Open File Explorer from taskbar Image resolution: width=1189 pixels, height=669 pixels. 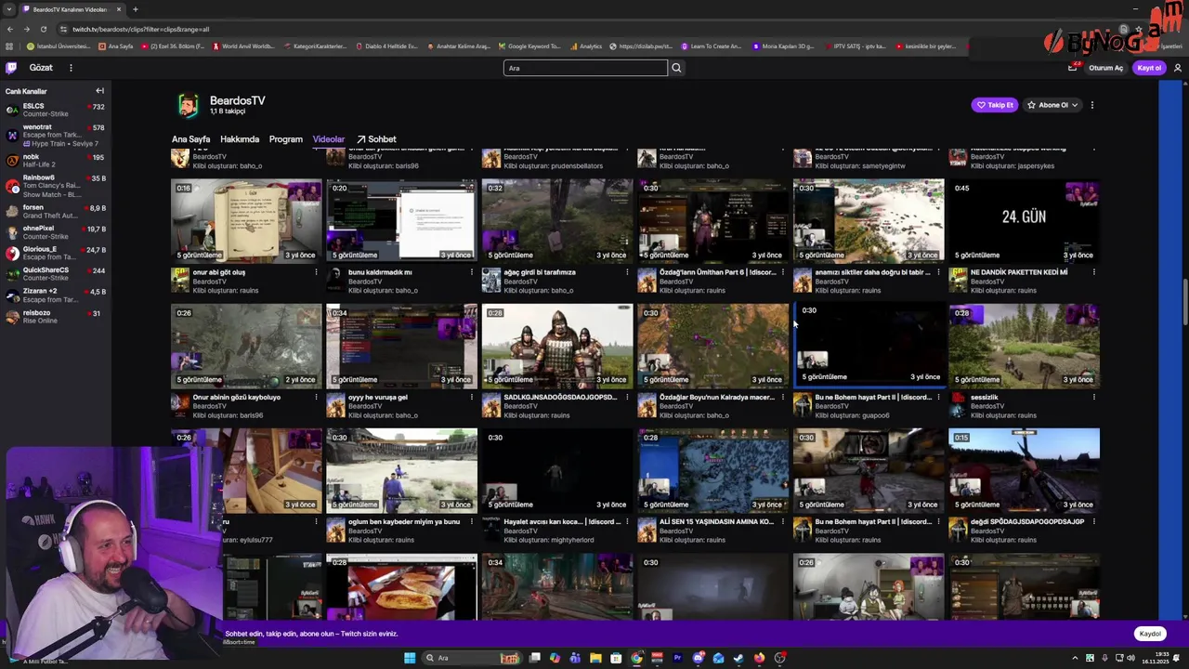point(595,658)
